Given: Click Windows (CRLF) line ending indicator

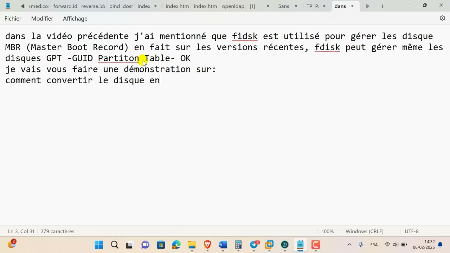Looking at the screenshot, I should (365, 232).
